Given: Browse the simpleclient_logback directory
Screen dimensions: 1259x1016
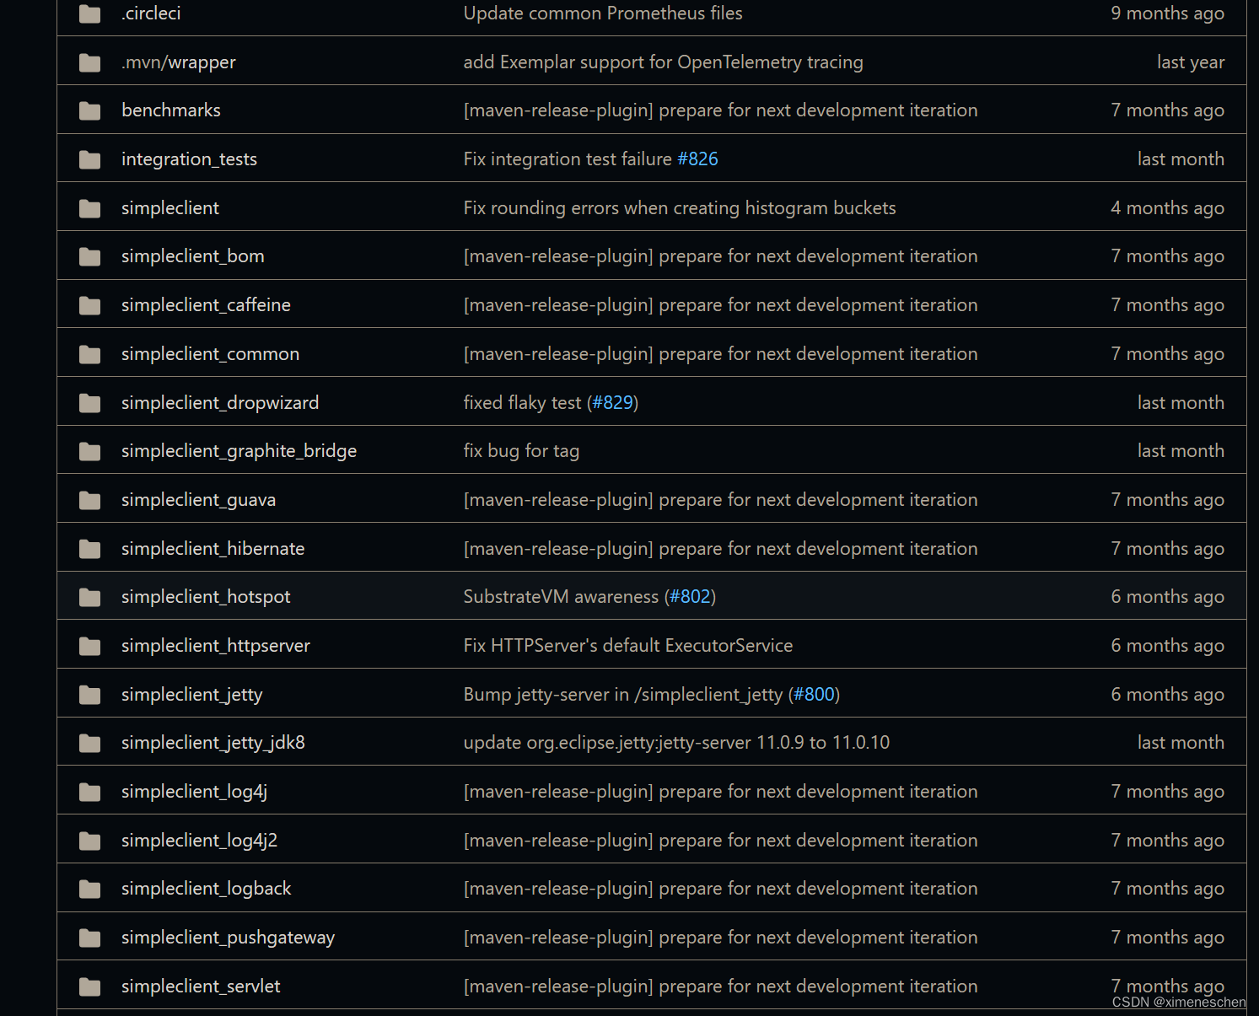Looking at the screenshot, I should (206, 889).
